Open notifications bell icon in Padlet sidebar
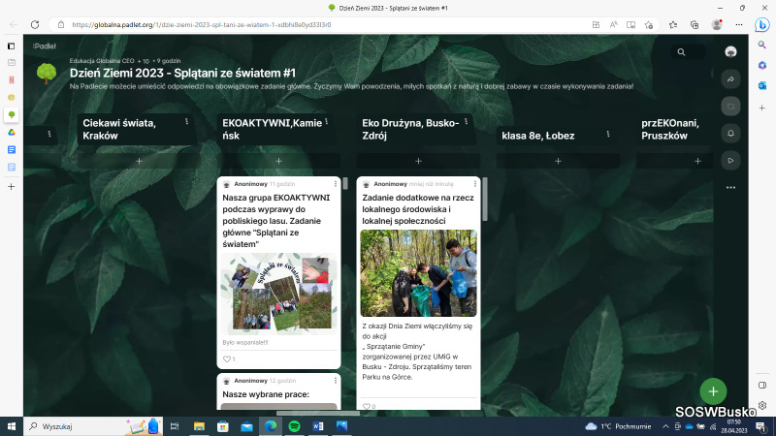This screenshot has width=776, height=436. 731,132
